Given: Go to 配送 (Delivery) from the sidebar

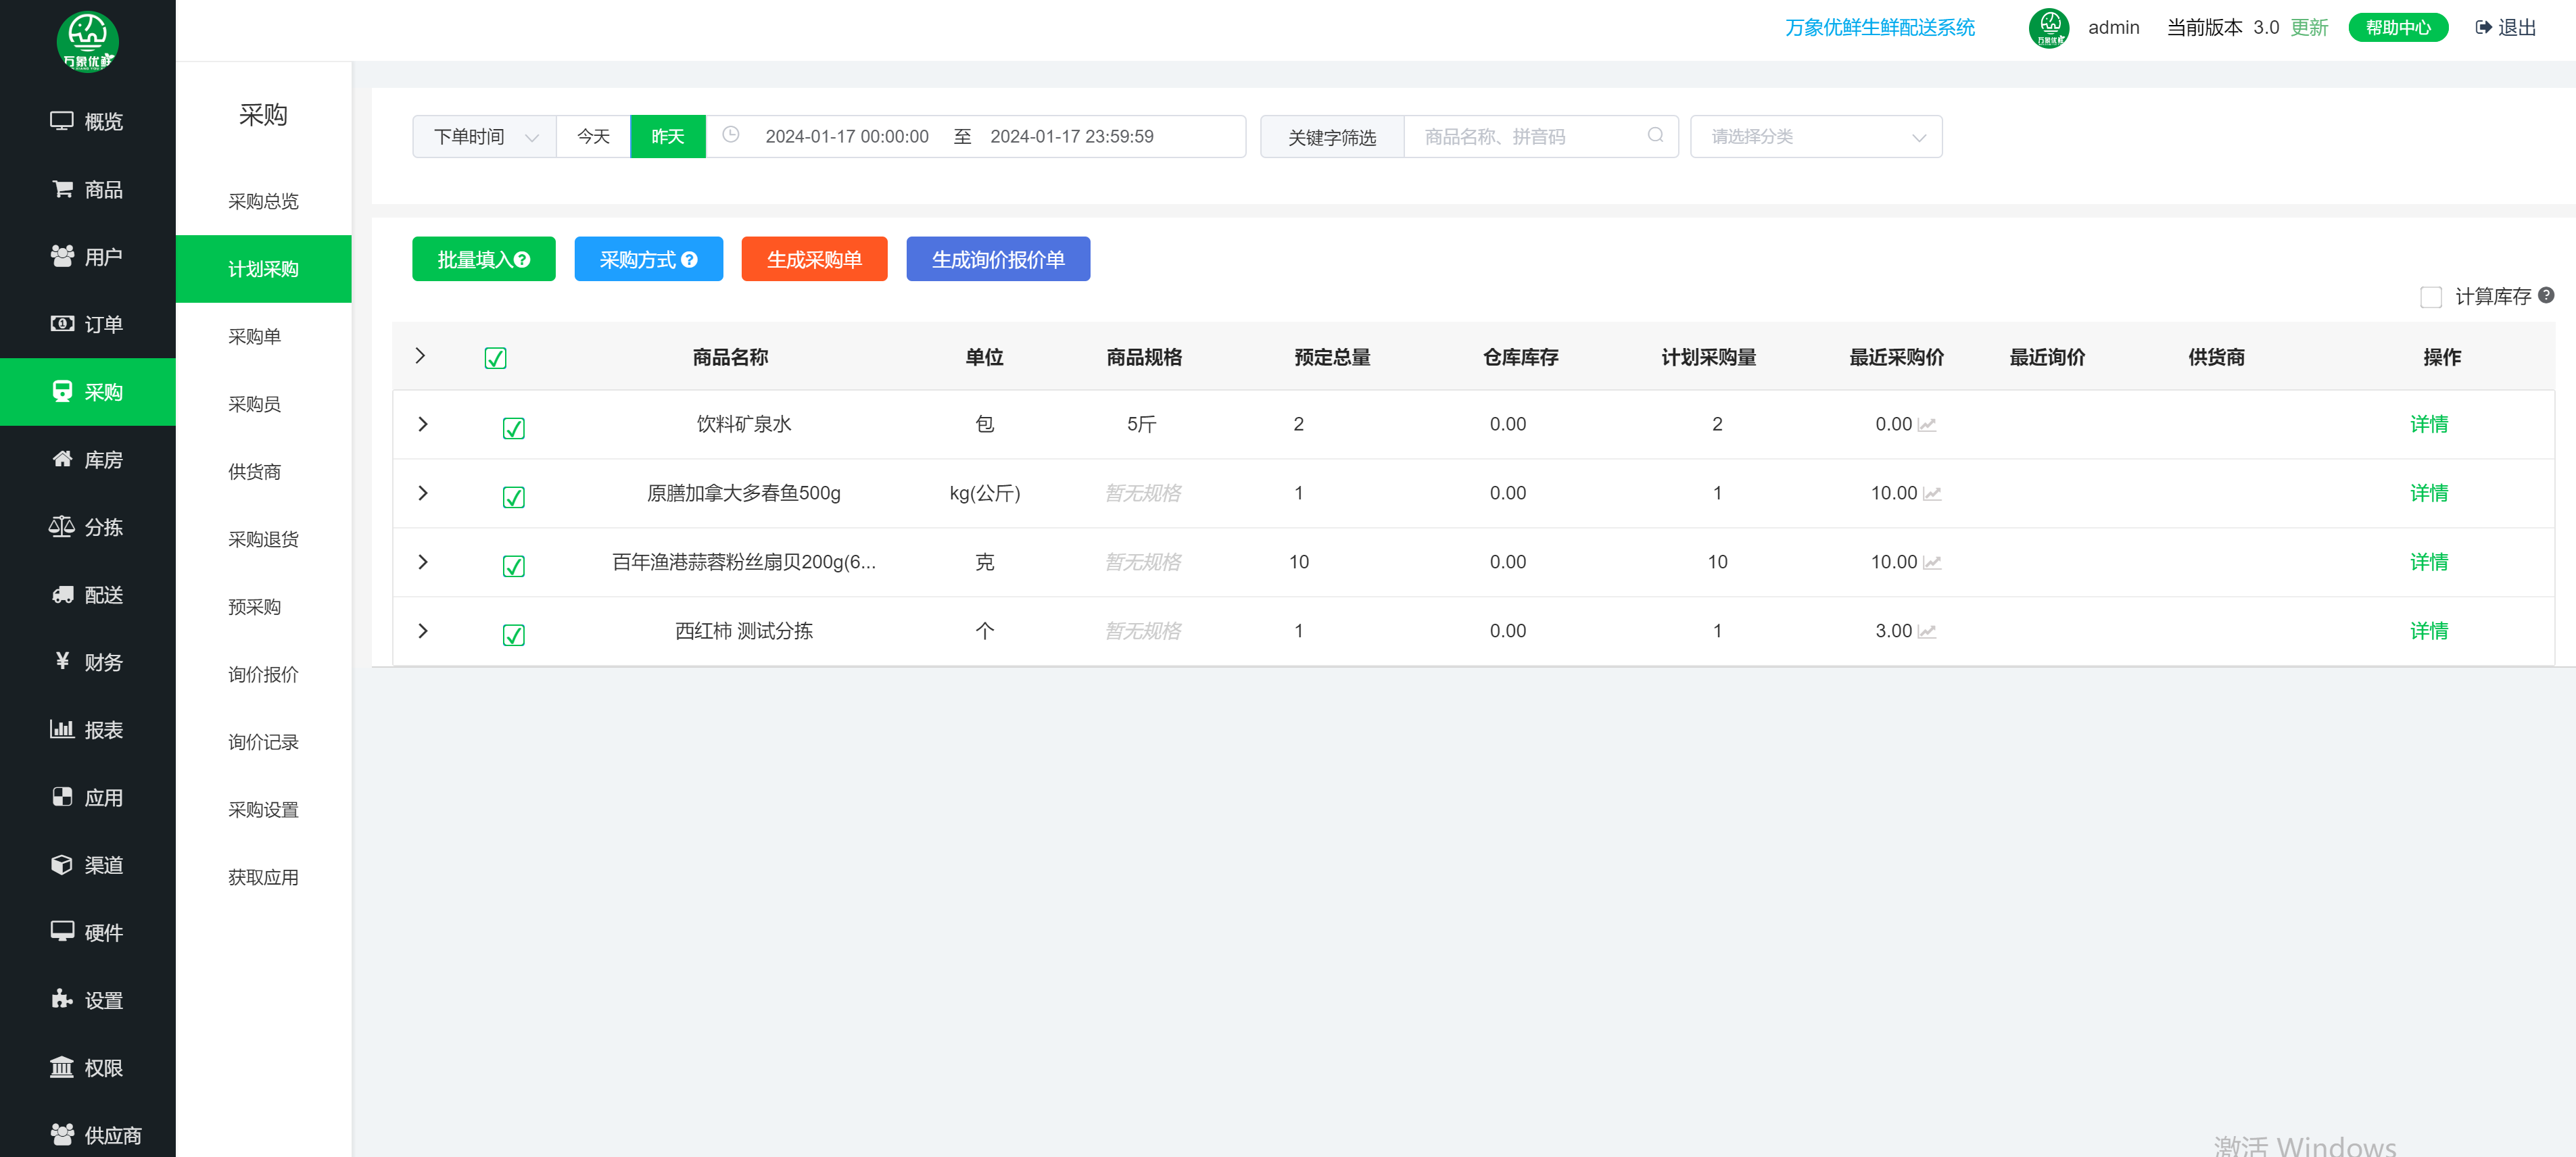Looking at the screenshot, I should click(x=88, y=595).
